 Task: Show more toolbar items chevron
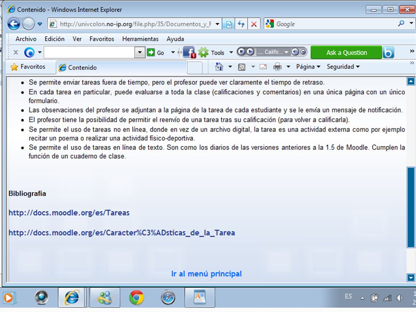click(x=412, y=51)
